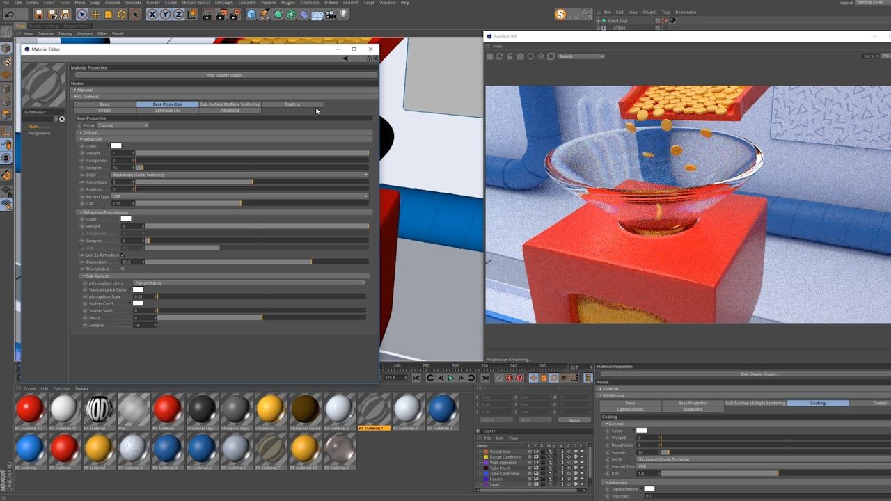Open Optimizations tab in Material Editor
Screen dimensions: 891x501
click(x=167, y=111)
